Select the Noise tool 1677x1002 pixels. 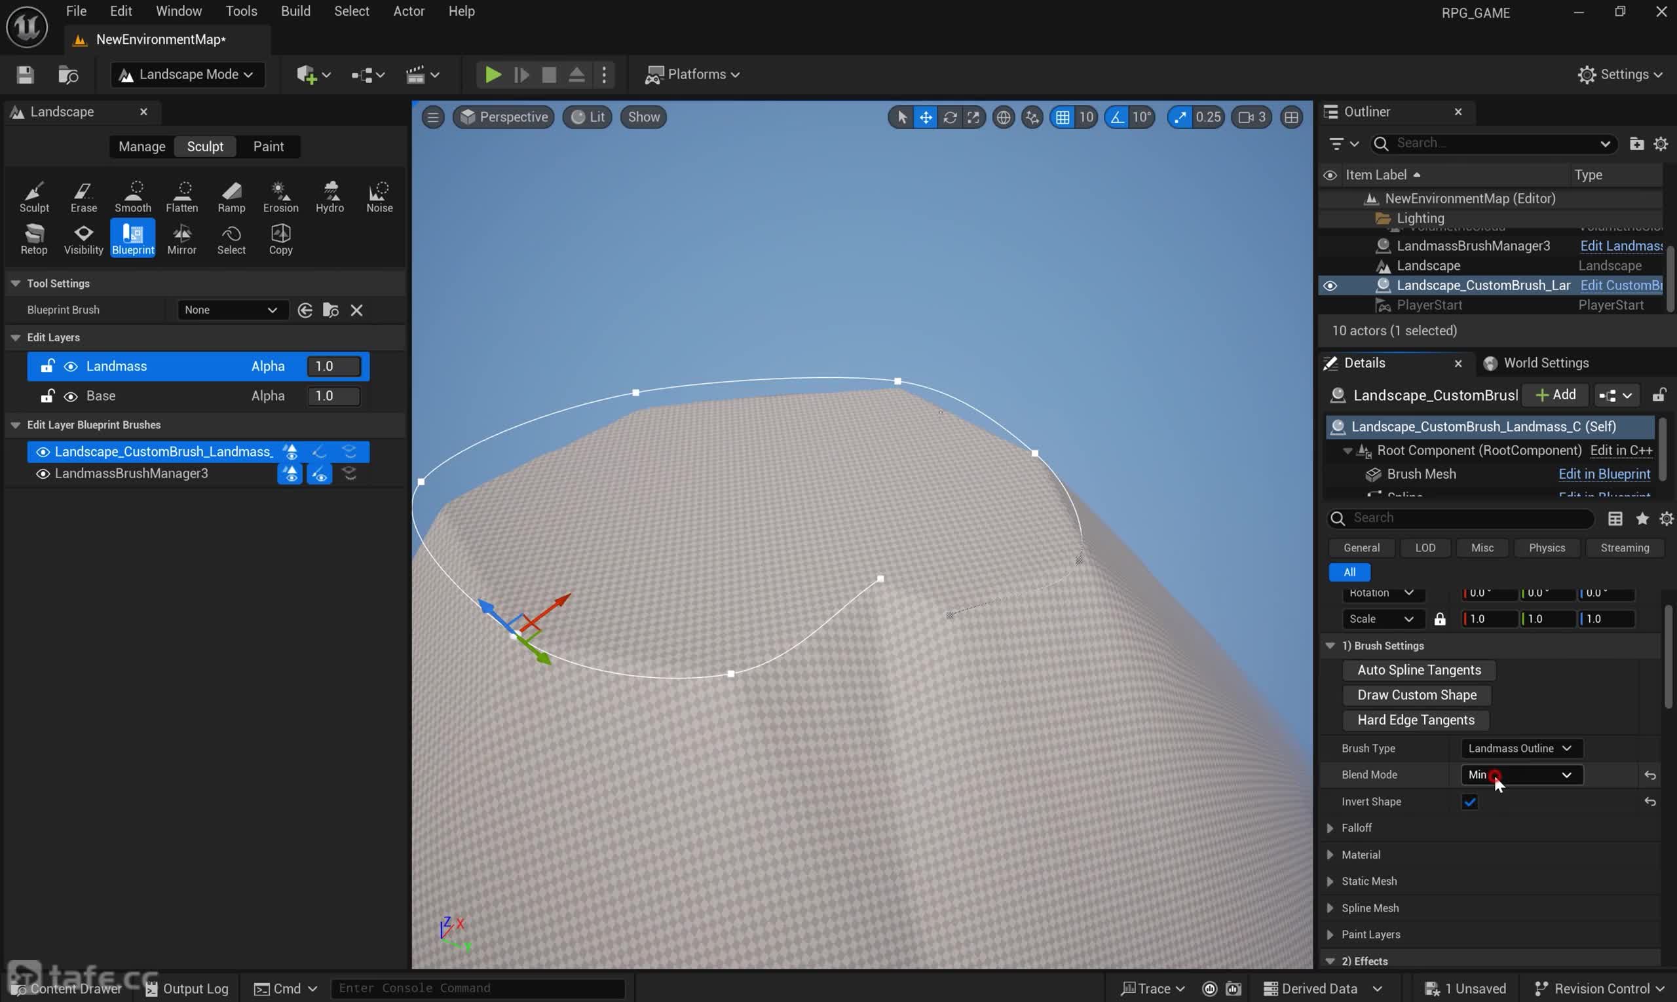[x=379, y=196]
